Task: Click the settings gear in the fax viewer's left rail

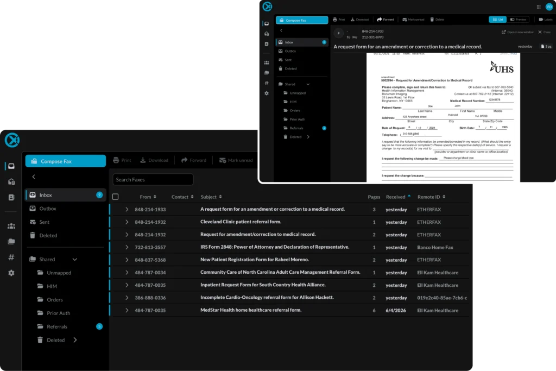Action: point(267,93)
